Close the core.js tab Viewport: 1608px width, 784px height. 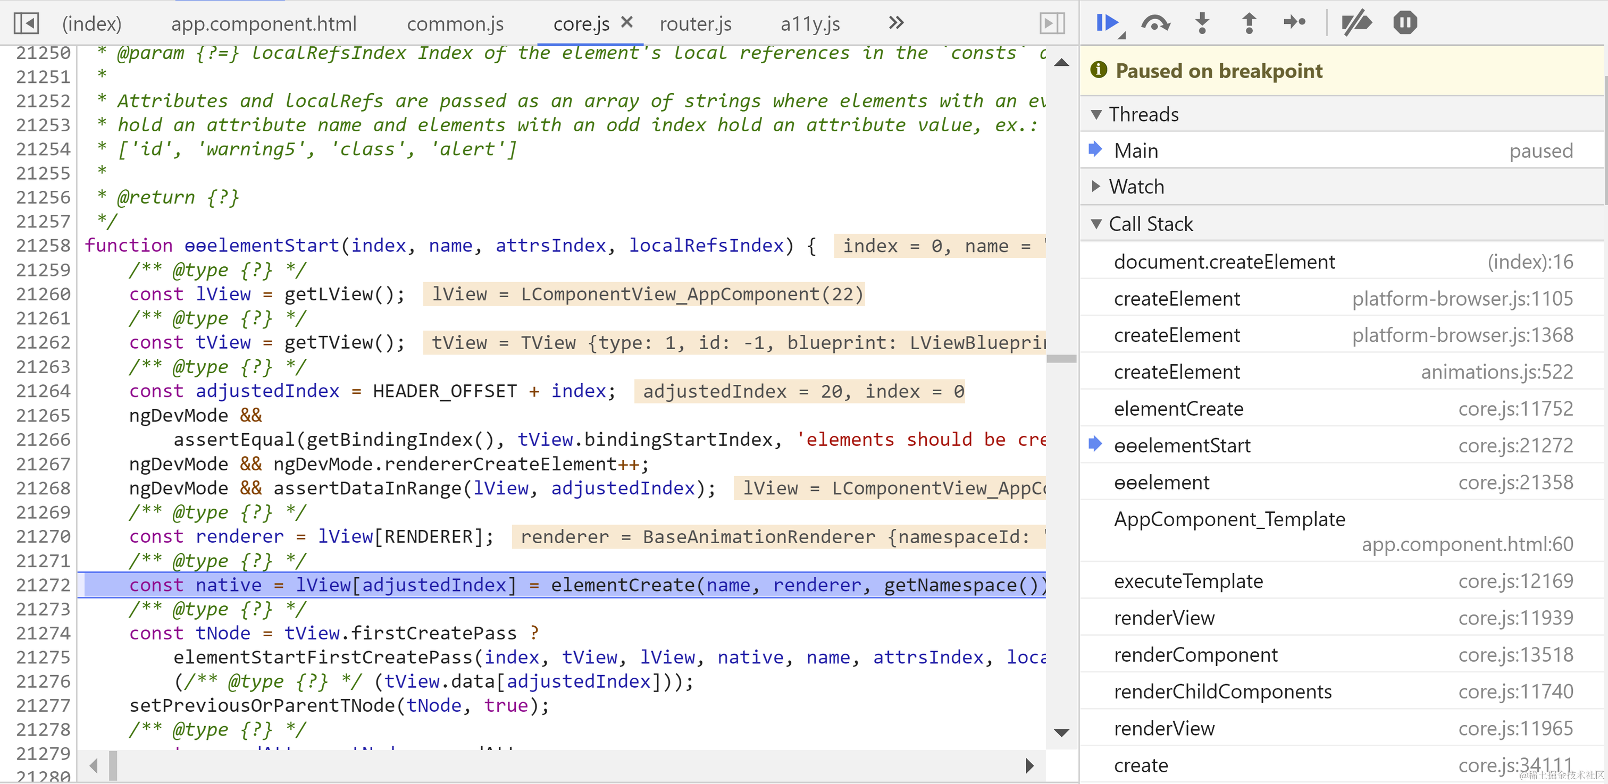pyautogui.click(x=627, y=22)
